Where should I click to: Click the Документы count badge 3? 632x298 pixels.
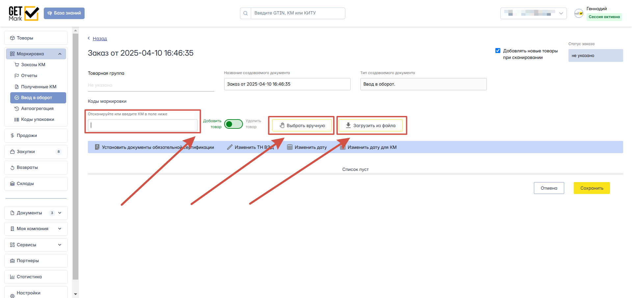coord(52,213)
